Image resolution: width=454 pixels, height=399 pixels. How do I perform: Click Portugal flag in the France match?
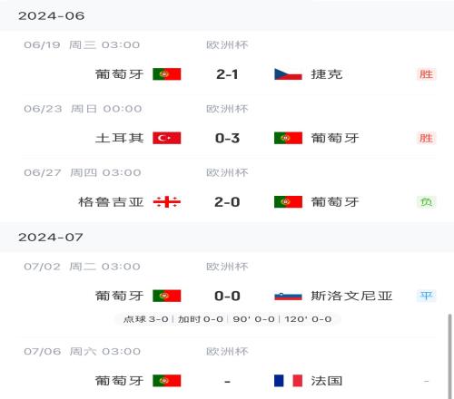(x=167, y=381)
